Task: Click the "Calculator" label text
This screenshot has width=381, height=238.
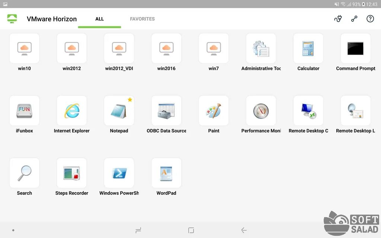Action: [308, 68]
